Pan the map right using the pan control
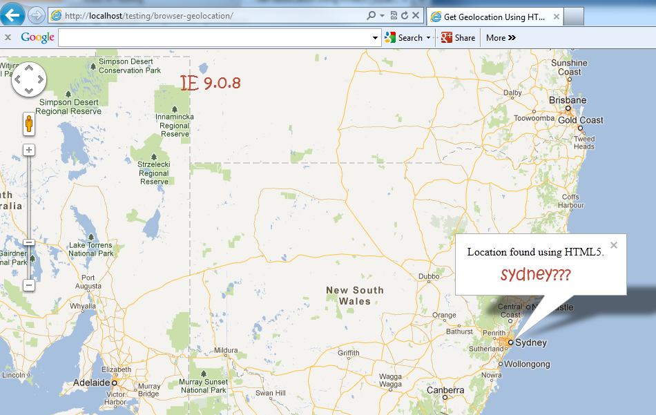Image resolution: width=656 pixels, height=415 pixels. [39, 79]
